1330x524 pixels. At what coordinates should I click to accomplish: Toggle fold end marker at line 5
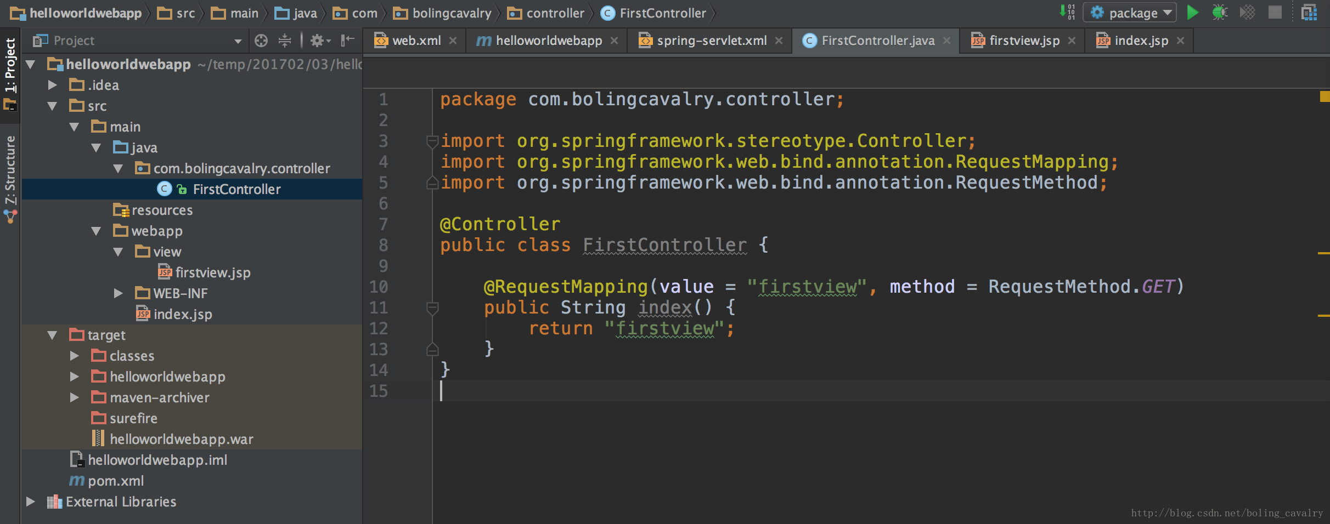(432, 183)
